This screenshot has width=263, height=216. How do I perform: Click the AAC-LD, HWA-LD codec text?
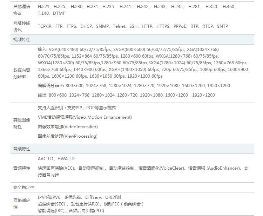pyautogui.click(x=56, y=159)
